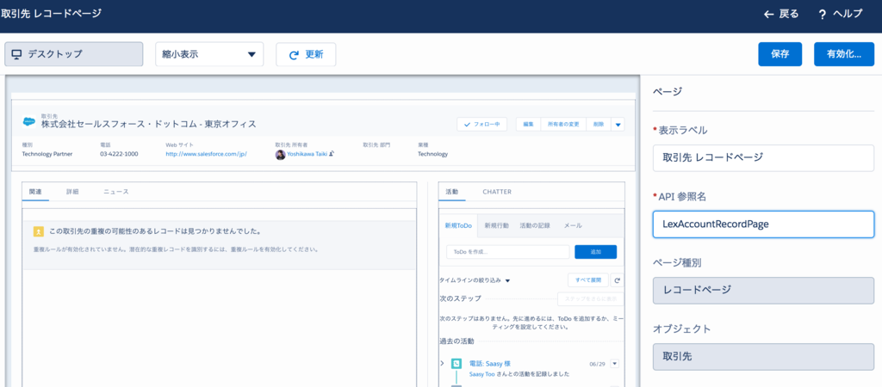Open the 新規行動 tab
This screenshot has width=882, height=387.
pos(497,225)
